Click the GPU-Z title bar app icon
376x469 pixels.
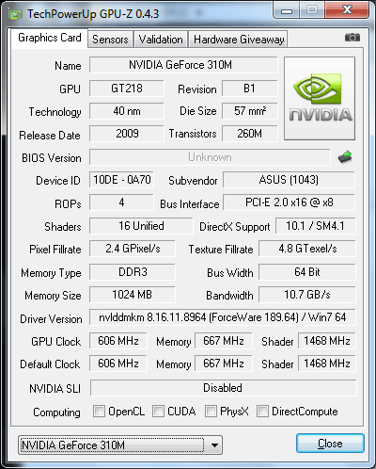tap(16, 14)
